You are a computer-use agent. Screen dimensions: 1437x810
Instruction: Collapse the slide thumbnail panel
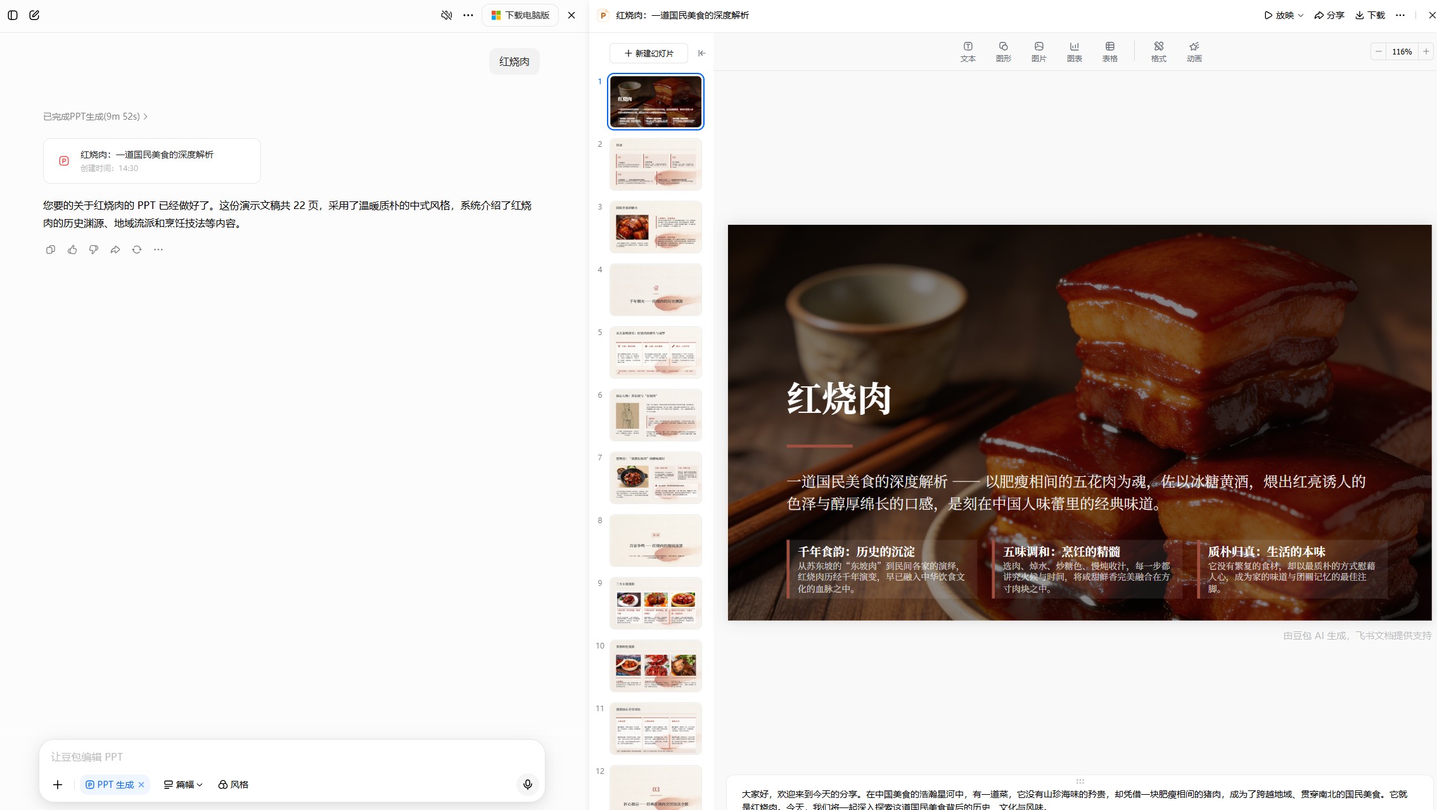(x=701, y=53)
